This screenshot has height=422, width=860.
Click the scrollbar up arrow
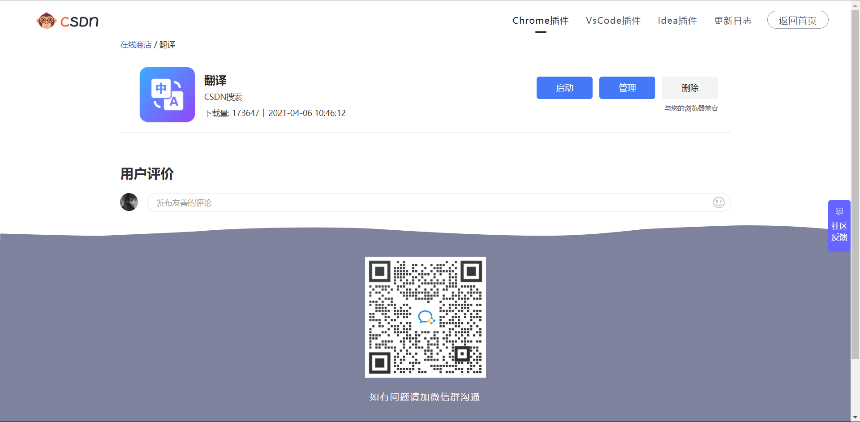point(856,4)
